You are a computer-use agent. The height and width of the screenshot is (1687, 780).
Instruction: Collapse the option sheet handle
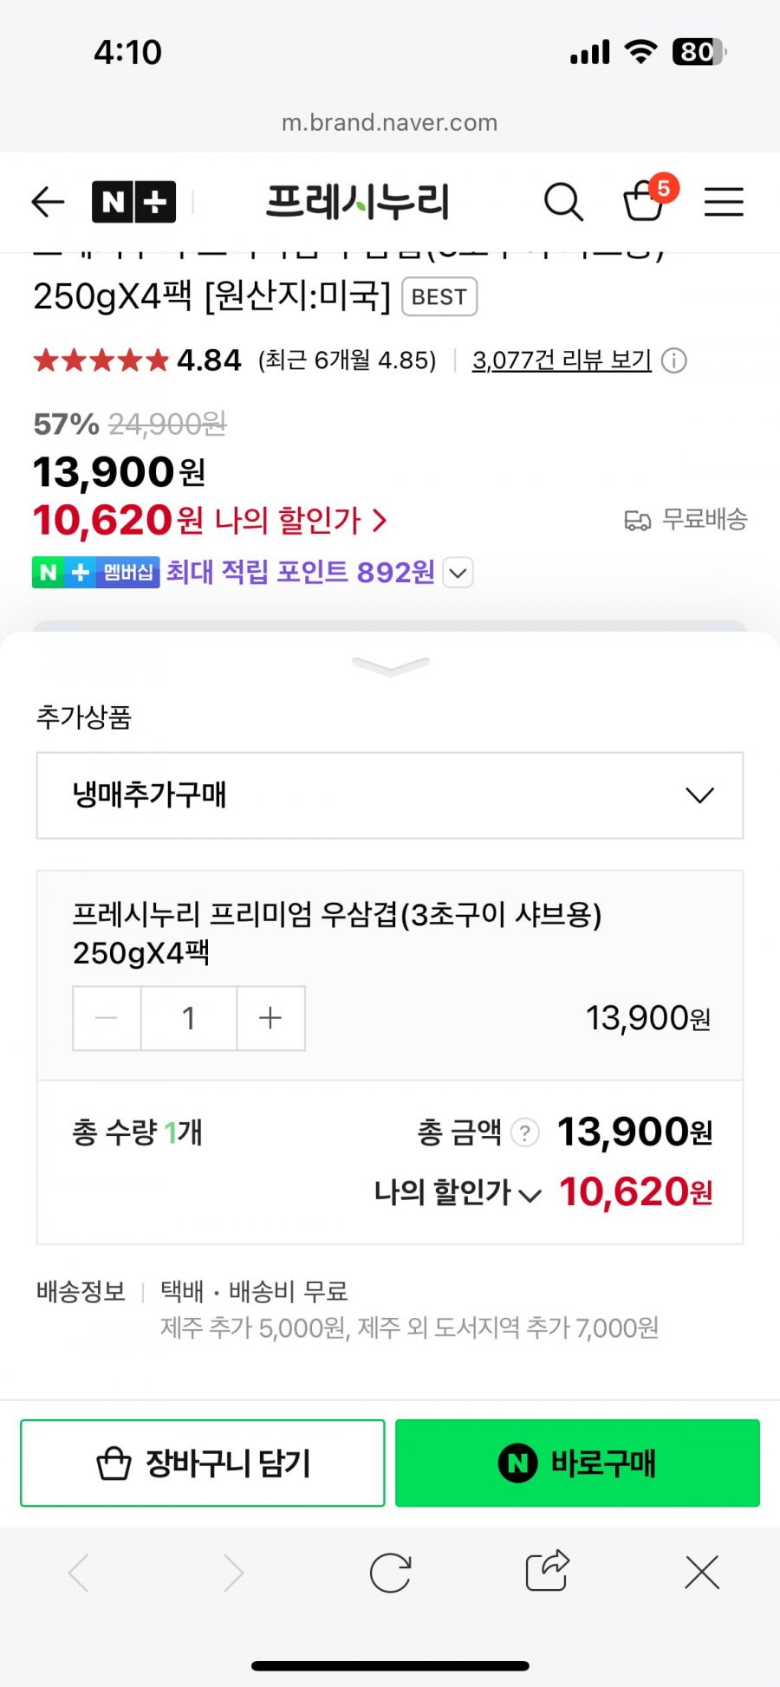coord(390,665)
